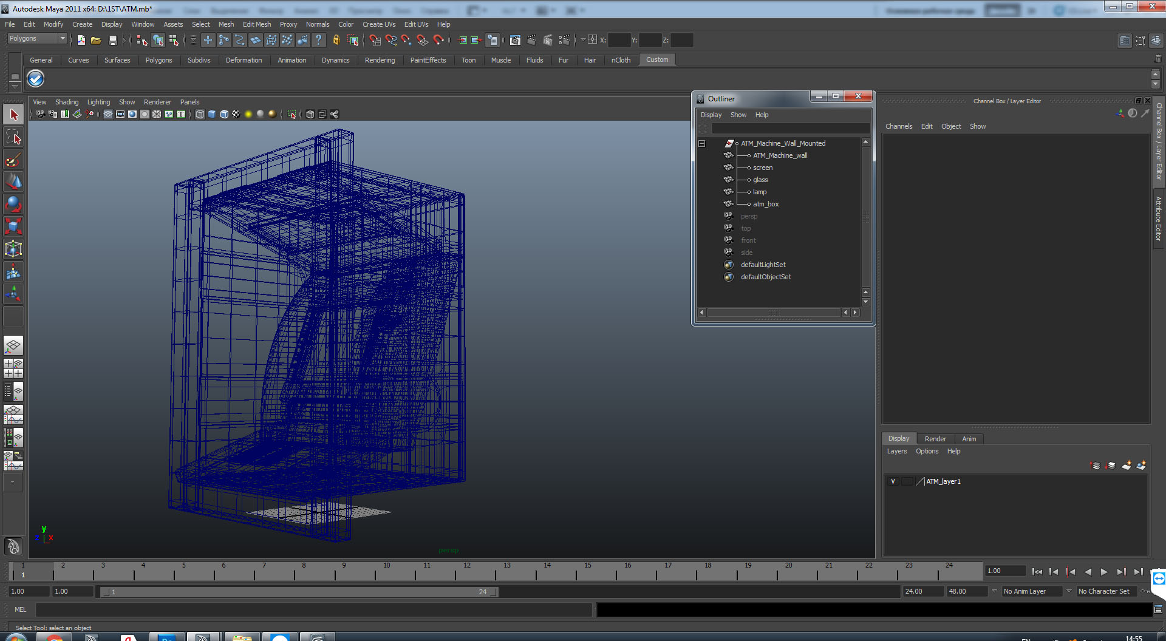The width and height of the screenshot is (1166, 641).
Task: Expand the quick layout arrow in toolbox
Action: coord(13,483)
